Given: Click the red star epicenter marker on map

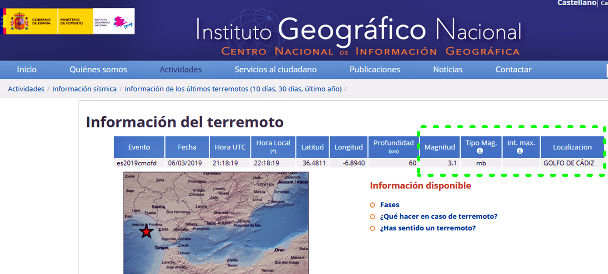Looking at the screenshot, I should point(146,232).
